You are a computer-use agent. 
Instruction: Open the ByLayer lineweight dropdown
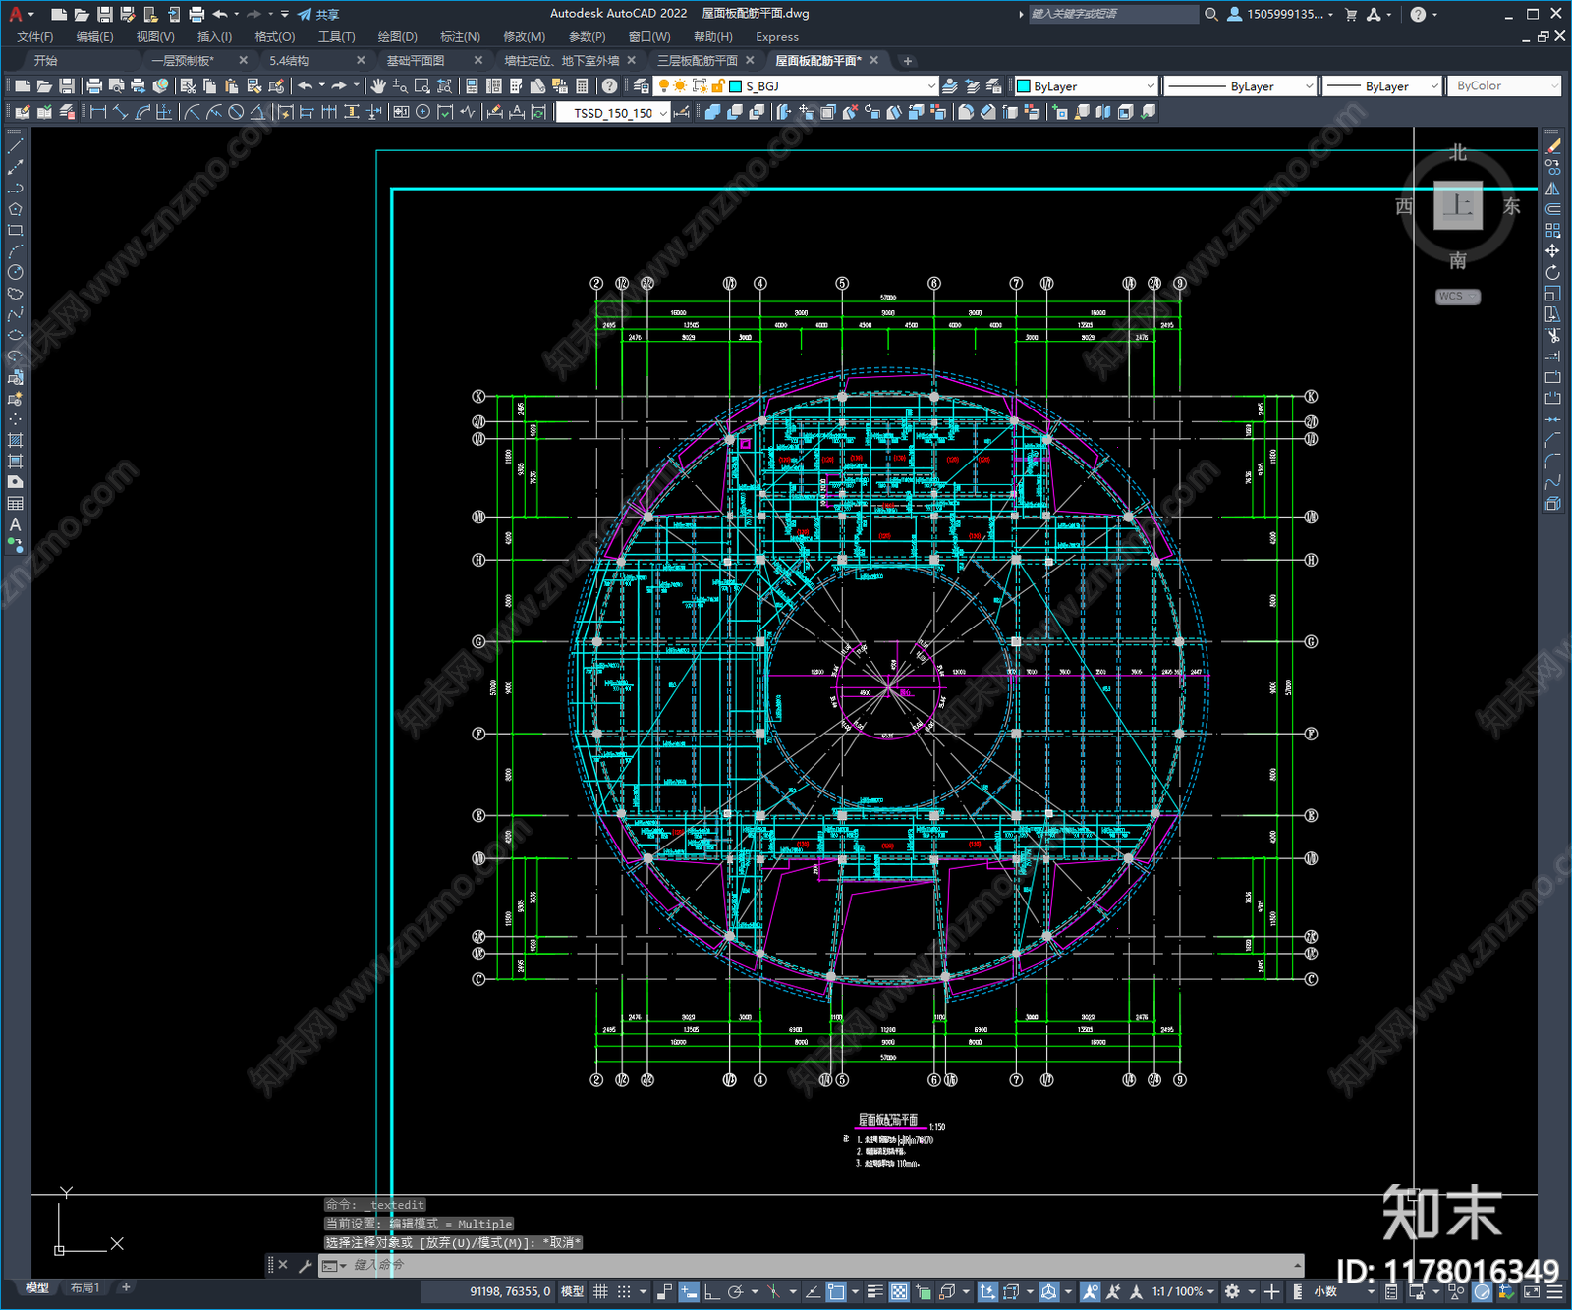1381,86
